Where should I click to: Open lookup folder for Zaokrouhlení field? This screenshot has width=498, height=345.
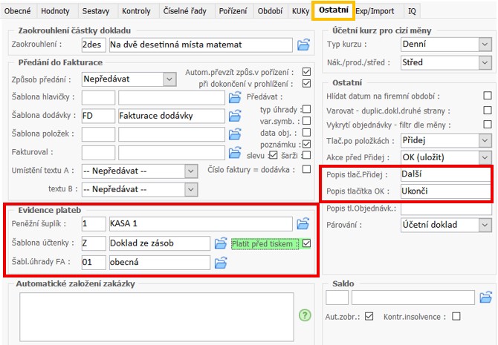pos(303,45)
